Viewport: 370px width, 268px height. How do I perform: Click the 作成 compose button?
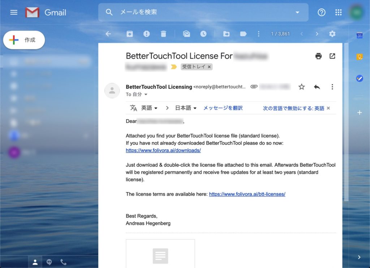24,40
